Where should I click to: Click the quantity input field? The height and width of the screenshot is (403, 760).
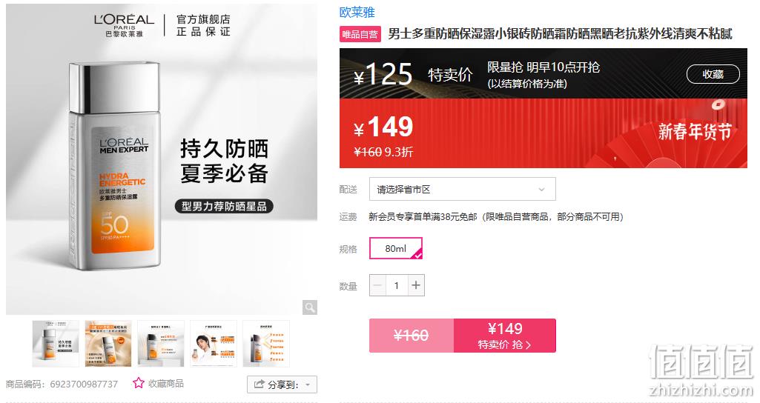(397, 285)
